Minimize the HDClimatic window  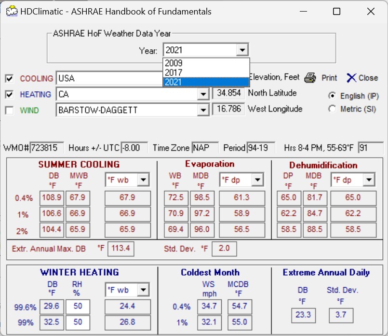click(303, 12)
